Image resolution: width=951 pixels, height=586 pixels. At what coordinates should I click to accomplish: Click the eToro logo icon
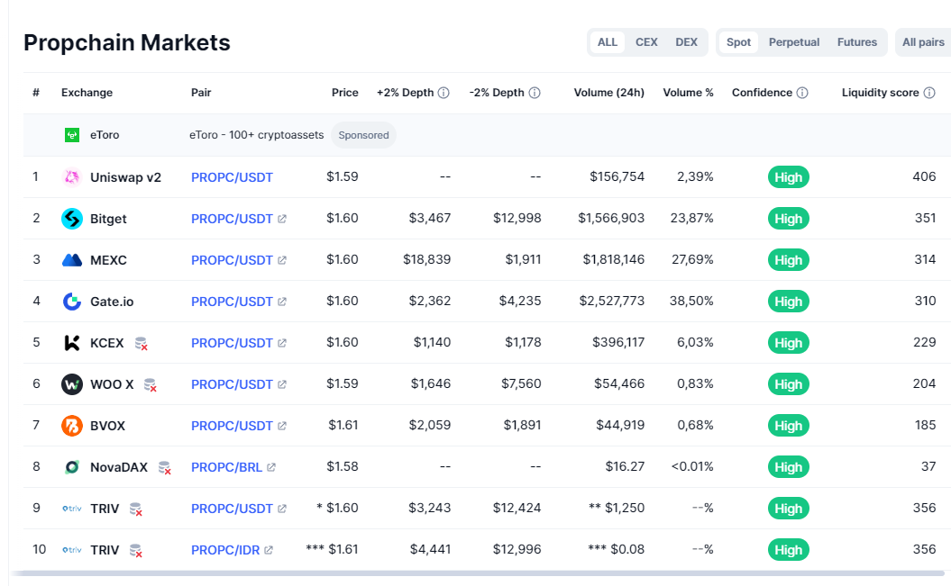coord(71,135)
